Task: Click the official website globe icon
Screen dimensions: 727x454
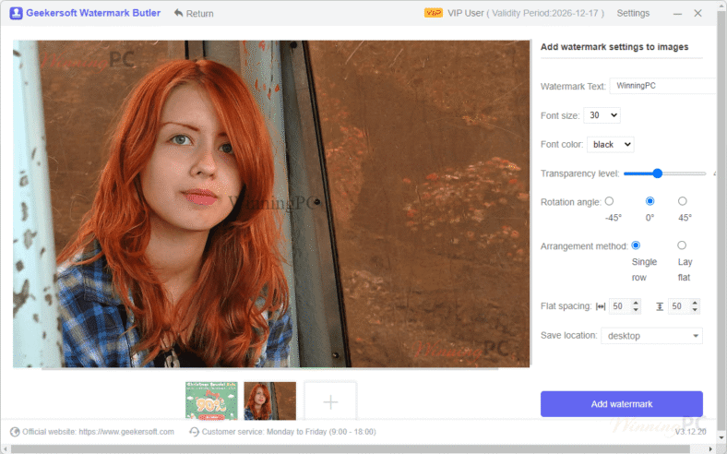Action: (15, 432)
